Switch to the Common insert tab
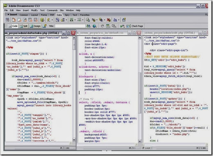The height and width of the screenshot is (156, 213). (24, 15)
